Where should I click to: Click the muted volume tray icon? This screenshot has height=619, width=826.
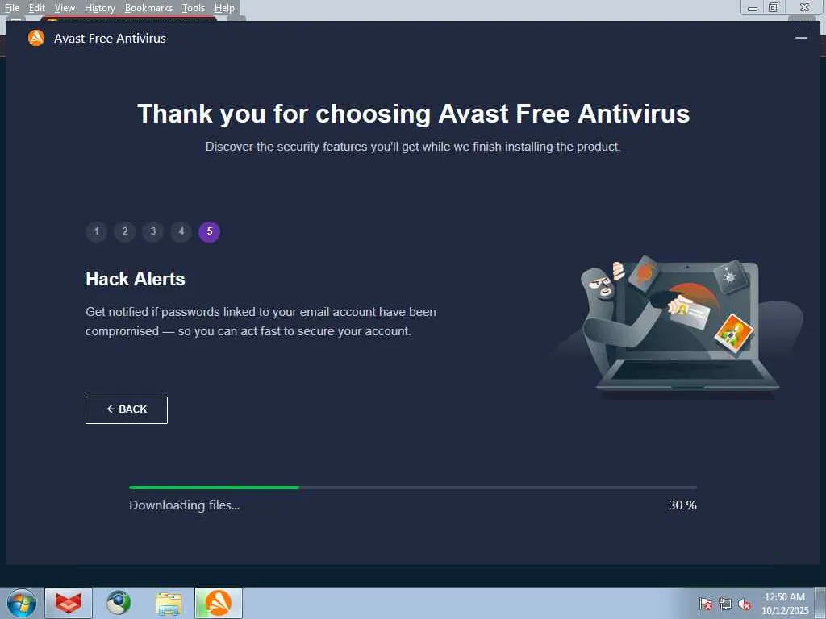pos(745,604)
